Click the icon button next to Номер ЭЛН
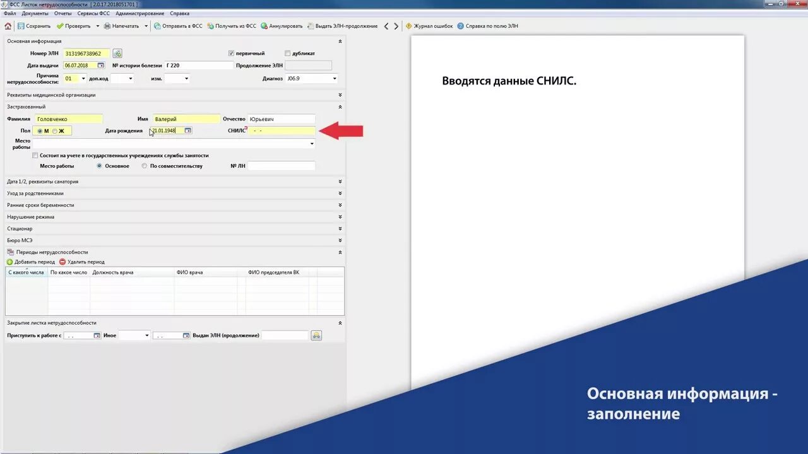The width and height of the screenshot is (808, 454). pyautogui.click(x=117, y=54)
